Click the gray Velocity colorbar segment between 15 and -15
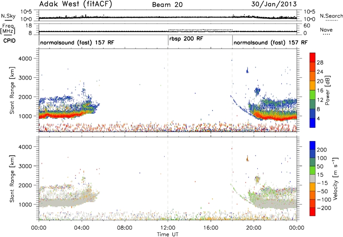The width and height of the screenshot is (343, 237). [313, 178]
